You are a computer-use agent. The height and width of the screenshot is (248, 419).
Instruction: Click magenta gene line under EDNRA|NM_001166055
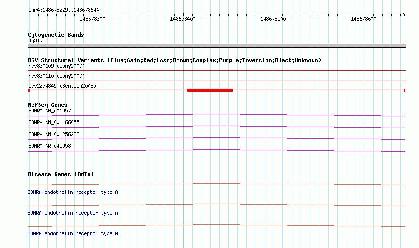click(x=217, y=126)
